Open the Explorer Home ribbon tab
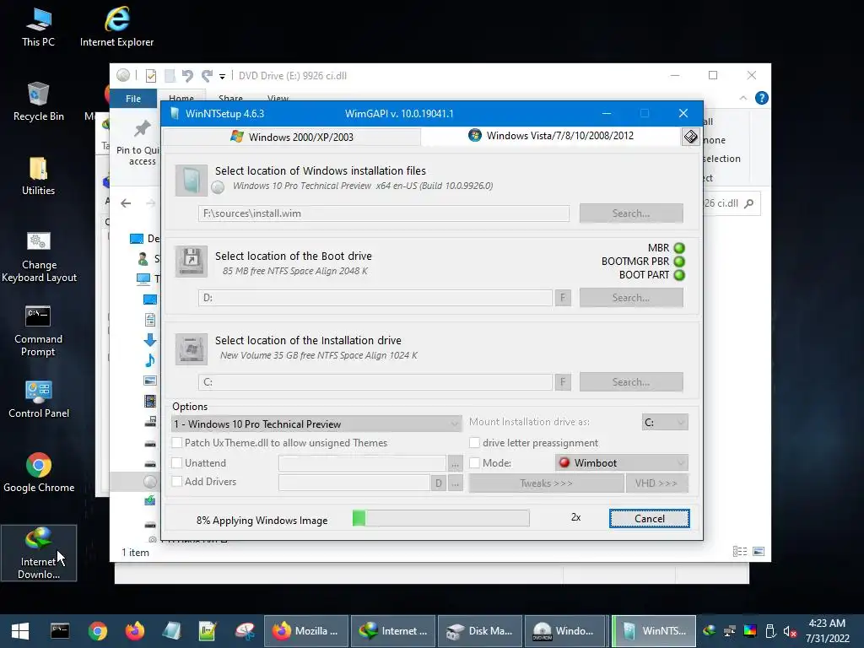864x648 pixels. (x=181, y=98)
